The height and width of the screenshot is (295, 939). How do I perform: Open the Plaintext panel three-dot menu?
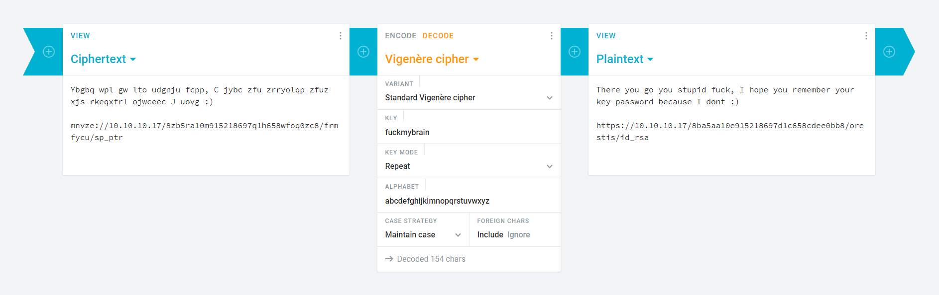[x=866, y=36]
